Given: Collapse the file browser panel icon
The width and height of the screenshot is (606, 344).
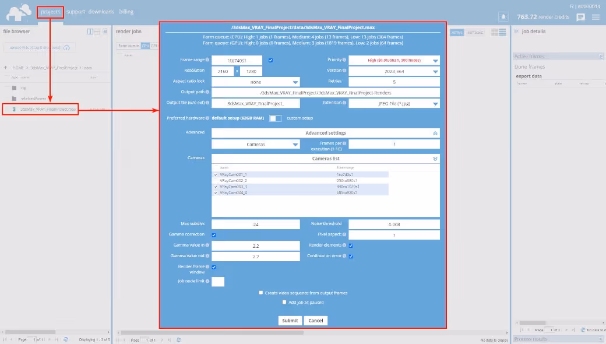Looking at the screenshot, I should click(x=105, y=31).
